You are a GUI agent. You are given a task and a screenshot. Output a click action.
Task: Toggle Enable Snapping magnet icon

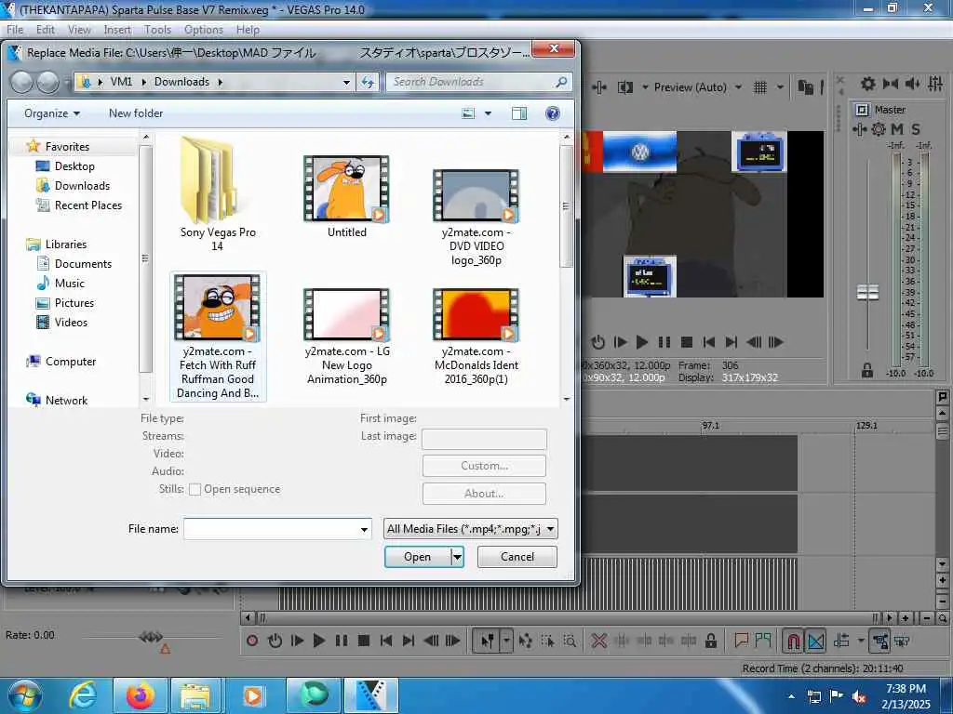tap(793, 641)
